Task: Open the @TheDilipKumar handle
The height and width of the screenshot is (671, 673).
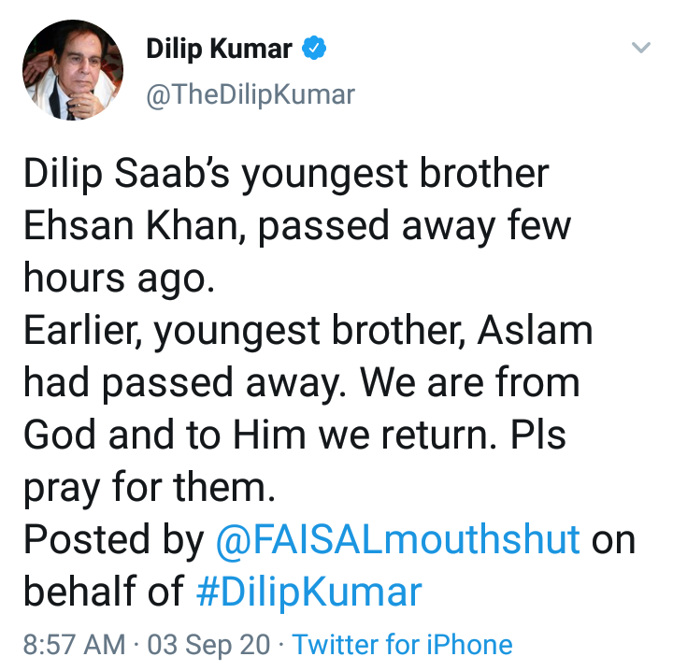Action: (x=251, y=94)
